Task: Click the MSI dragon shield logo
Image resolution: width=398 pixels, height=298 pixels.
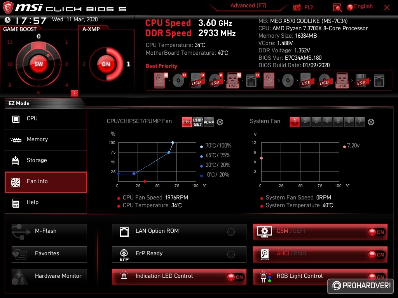Action: (x=8, y=8)
